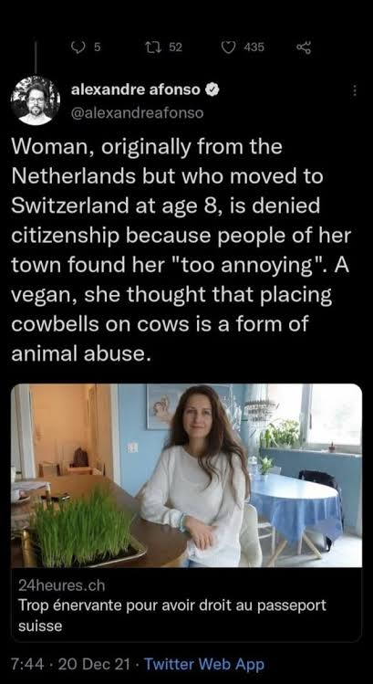The image size is (373, 684).
Task: Open the alexandre afonso display name
Action: (136, 89)
